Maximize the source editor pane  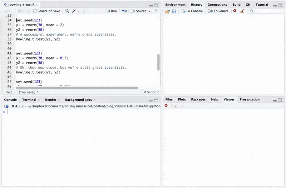pos(156,5)
